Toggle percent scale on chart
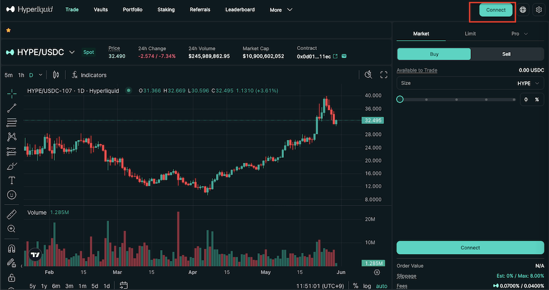The height and width of the screenshot is (290, 549). coord(356,286)
